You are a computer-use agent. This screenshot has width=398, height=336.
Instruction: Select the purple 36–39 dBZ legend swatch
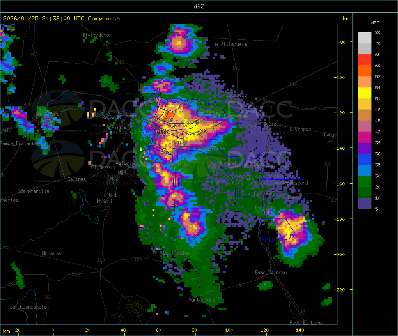(364, 148)
